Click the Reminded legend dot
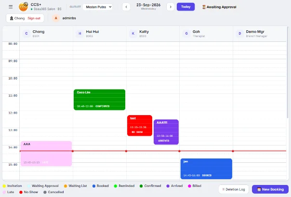291x197 pixels. [116, 186]
